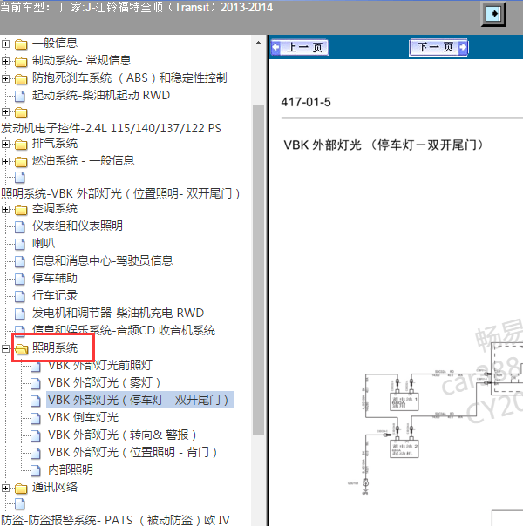Screen dimensions: 523x526
Task: Expand the 一般信息 folder
Action: [x=5, y=44]
